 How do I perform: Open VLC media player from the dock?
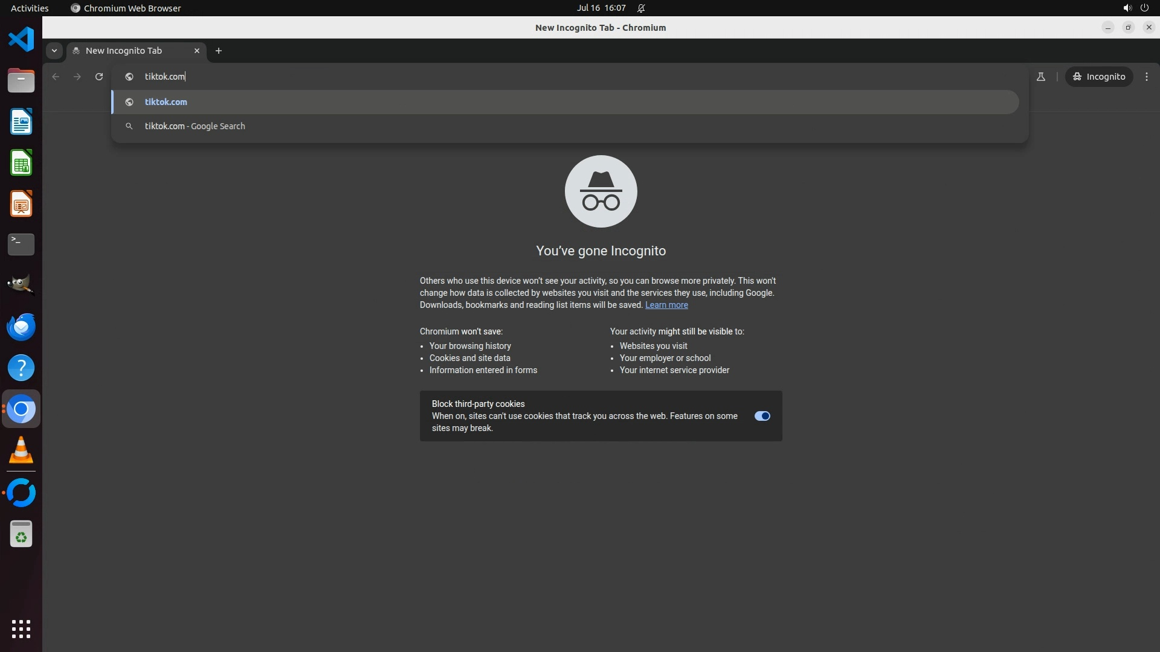point(21,450)
